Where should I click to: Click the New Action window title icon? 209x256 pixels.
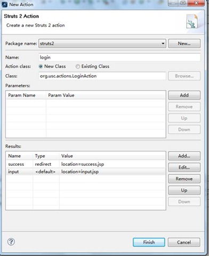4,4
